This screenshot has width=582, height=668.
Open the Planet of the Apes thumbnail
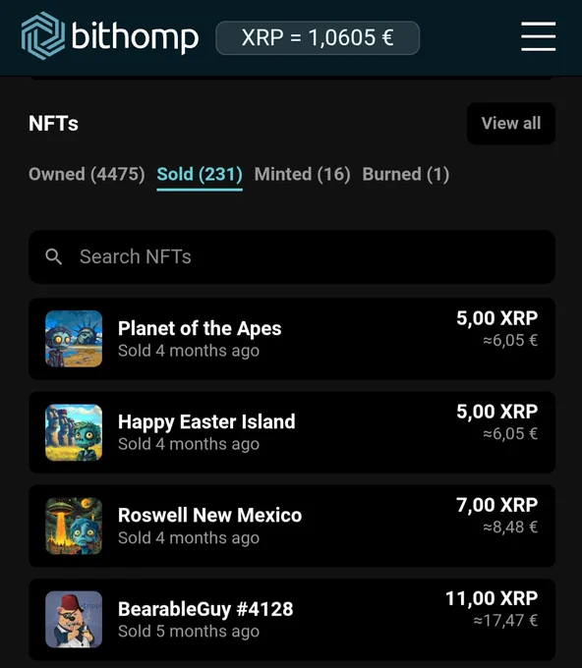coord(74,339)
